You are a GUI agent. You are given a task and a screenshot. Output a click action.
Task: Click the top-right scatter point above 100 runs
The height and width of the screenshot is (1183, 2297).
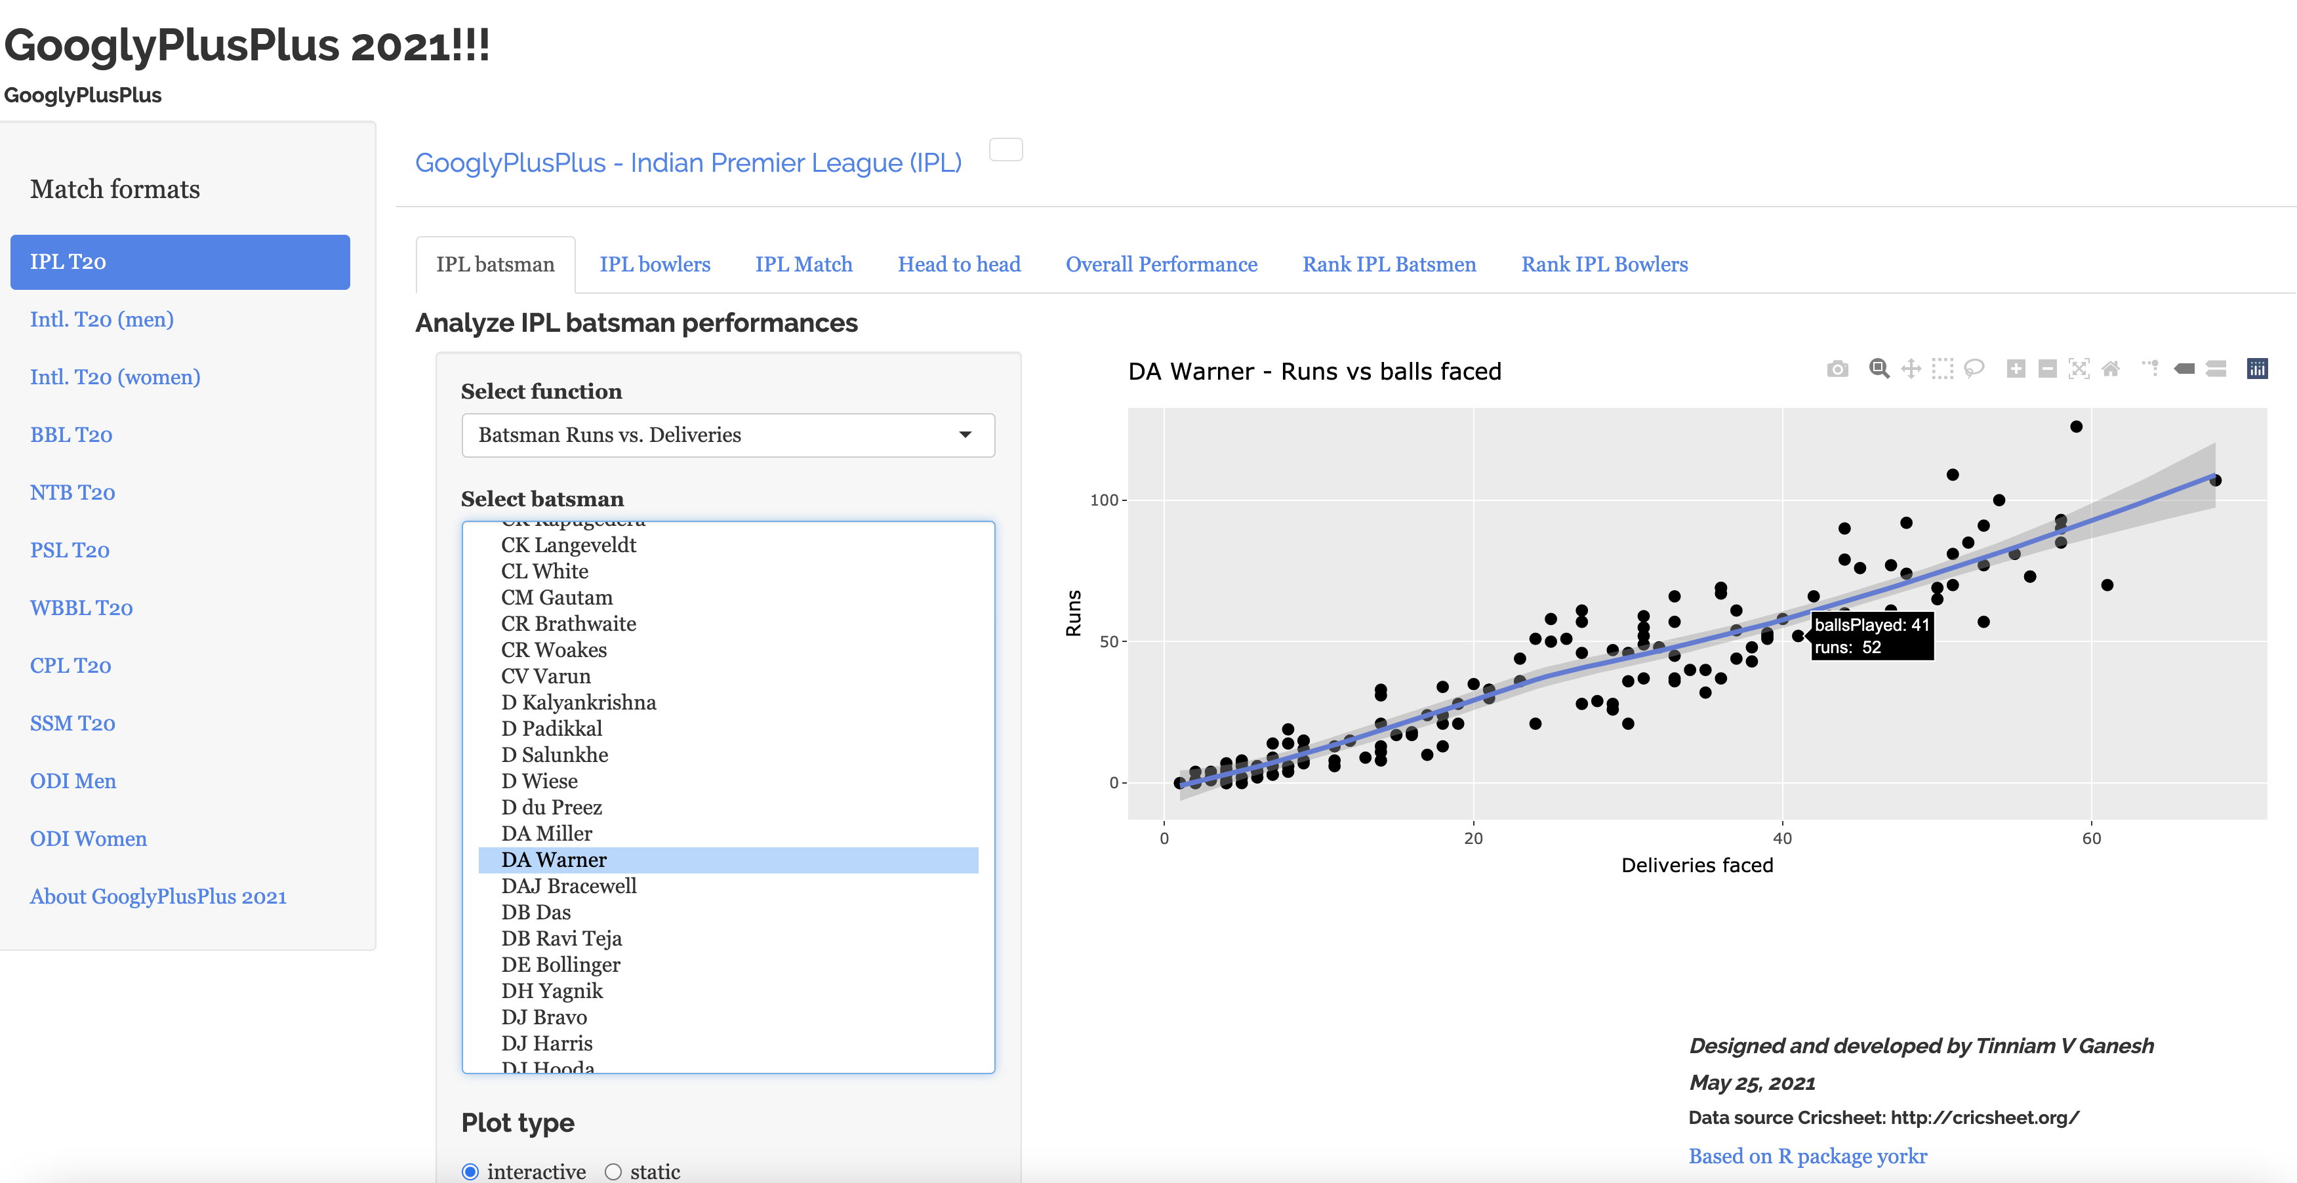click(x=2076, y=427)
